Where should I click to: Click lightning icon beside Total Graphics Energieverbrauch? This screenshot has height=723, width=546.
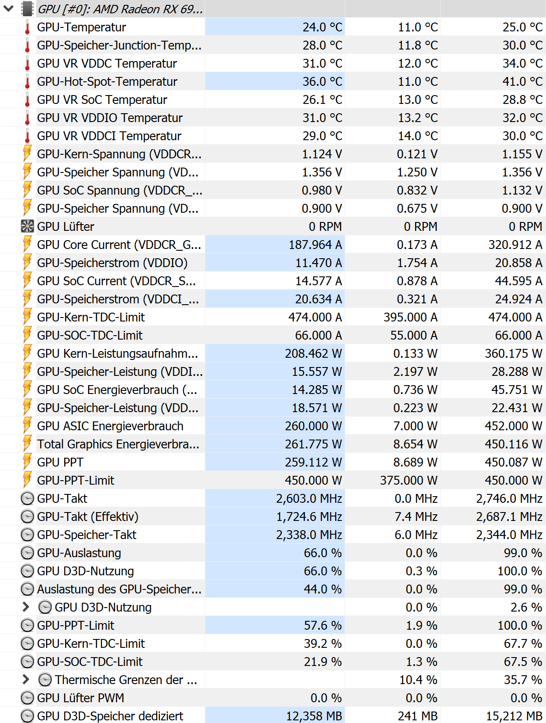pos(27,444)
